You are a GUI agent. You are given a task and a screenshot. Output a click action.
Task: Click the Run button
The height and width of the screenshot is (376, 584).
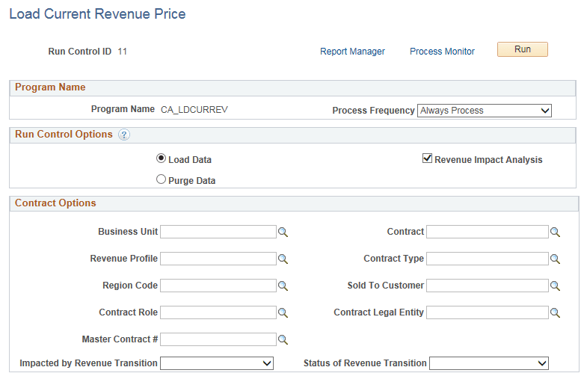523,49
